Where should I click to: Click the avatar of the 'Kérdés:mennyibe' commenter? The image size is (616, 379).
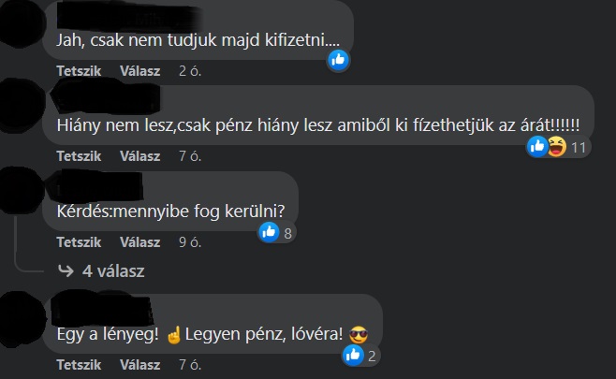pyautogui.click(x=22, y=190)
